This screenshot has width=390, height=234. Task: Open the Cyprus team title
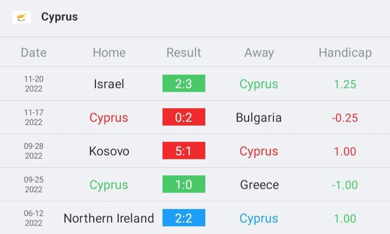tap(60, 17)
